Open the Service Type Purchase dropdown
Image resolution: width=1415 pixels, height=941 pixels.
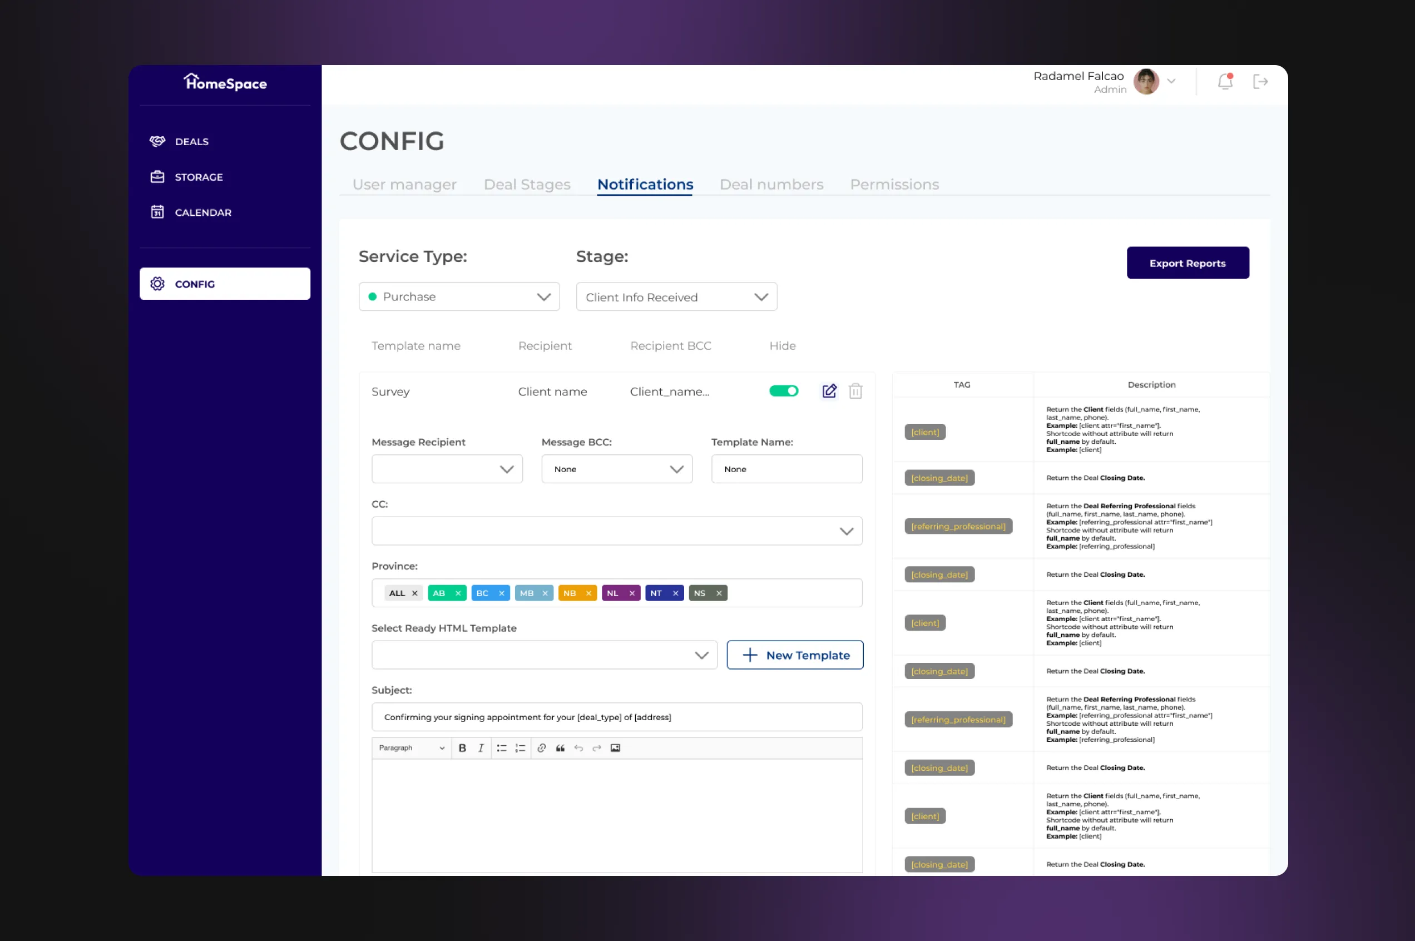[x=459, y=296]
